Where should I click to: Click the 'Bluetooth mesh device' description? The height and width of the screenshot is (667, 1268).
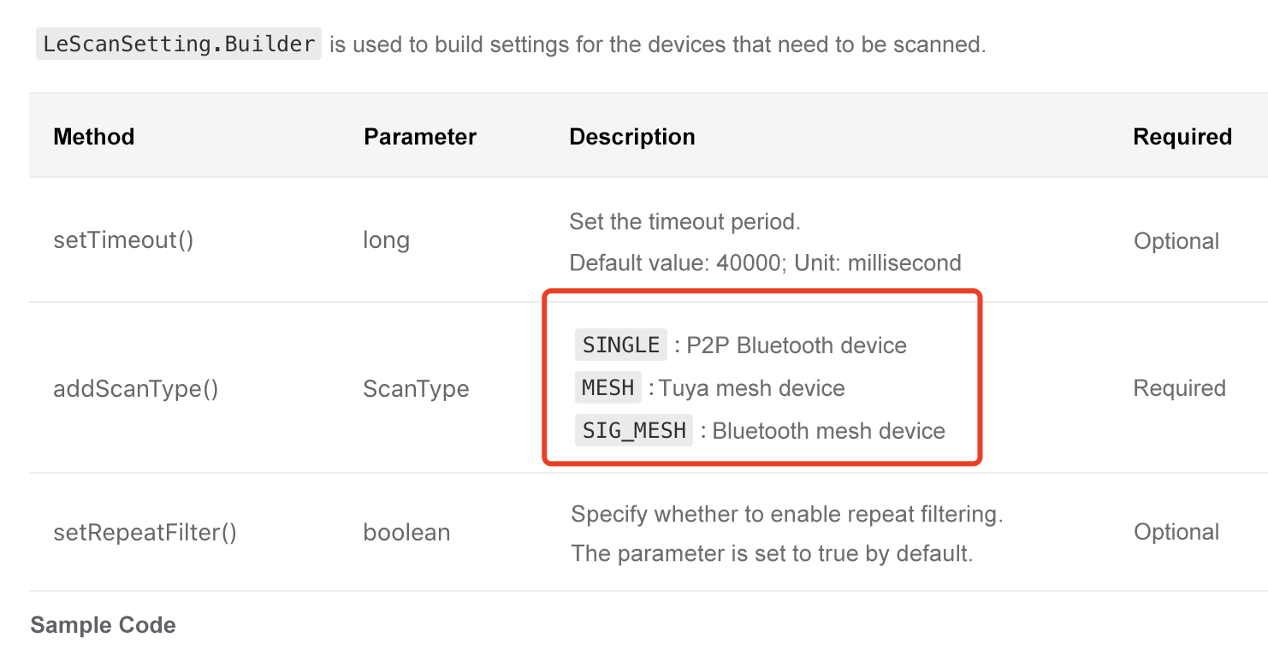click(x=828, y=431)
